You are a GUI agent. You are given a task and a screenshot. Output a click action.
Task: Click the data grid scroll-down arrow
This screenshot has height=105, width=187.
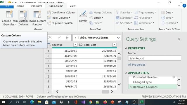pos(119,84)
